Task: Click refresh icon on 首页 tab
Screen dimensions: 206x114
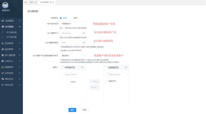Action: [x=35, y=2]
